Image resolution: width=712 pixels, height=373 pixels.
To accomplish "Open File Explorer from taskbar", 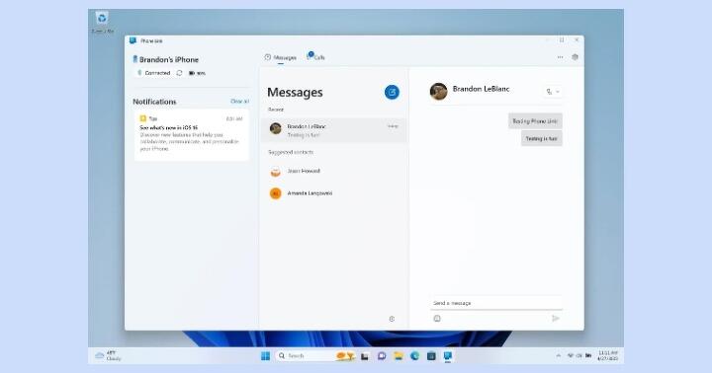I will 399,356.
